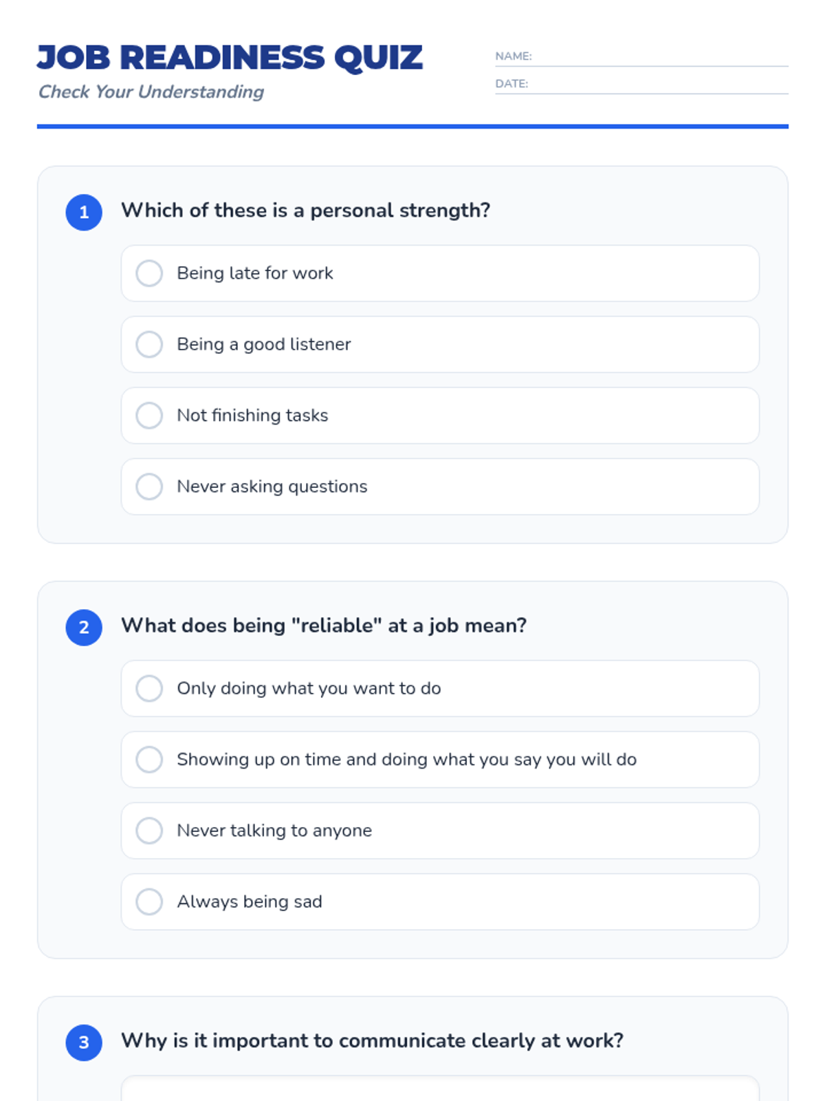
Task: Choose the "Never asking questions" radio option
Action: click(149, 487)
